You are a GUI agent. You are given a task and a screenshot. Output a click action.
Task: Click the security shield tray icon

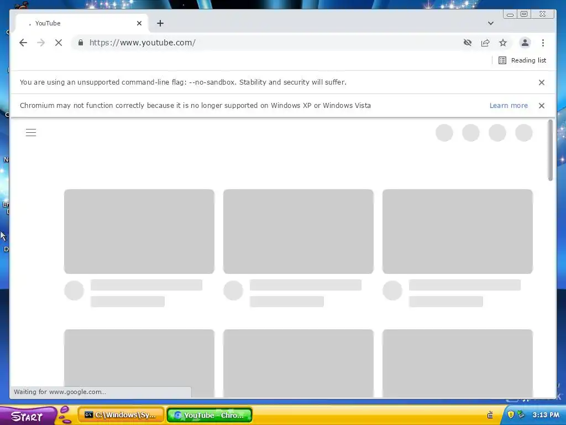pyautogui.click(x=511, y=415)
